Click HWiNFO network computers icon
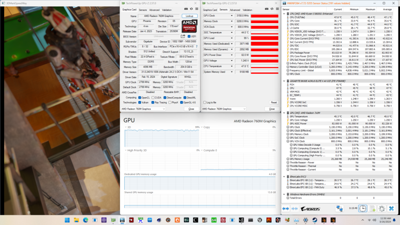 click(x=339, y=209)
